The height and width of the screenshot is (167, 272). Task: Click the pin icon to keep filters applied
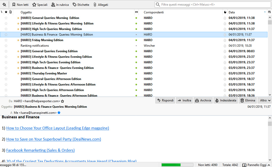coord(4,5)
